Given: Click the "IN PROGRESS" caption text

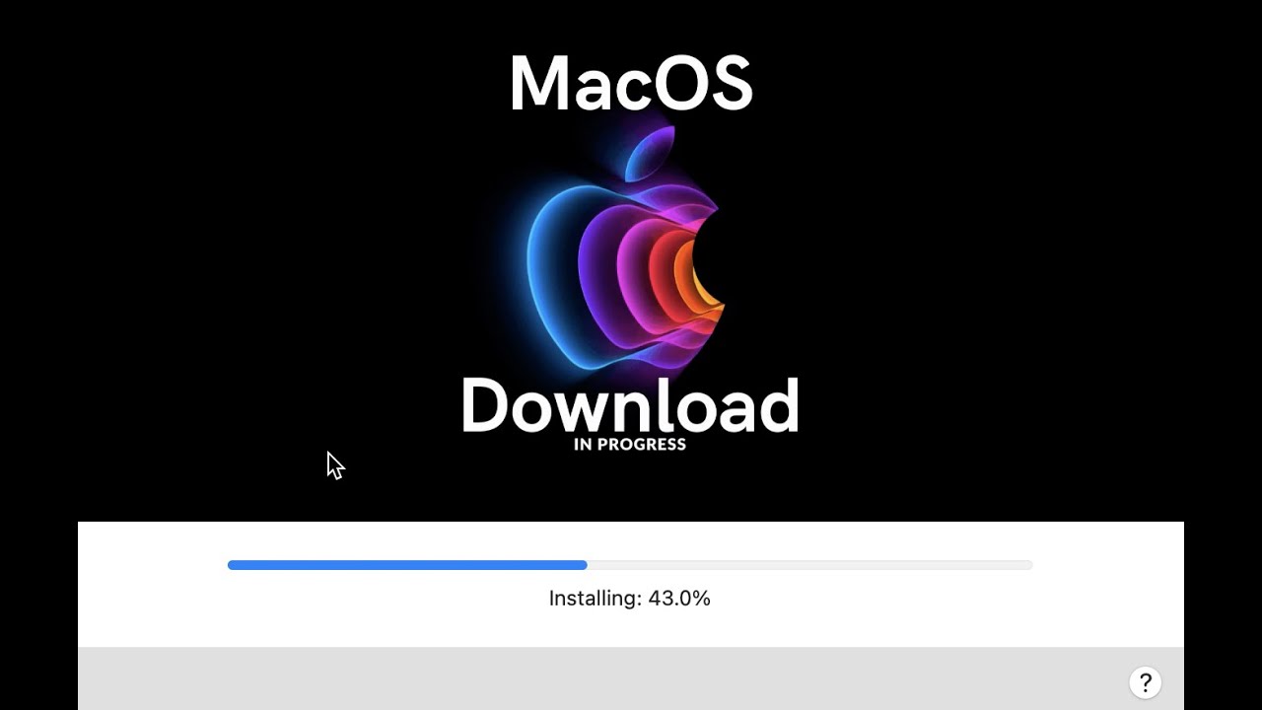Looking at the screenshot, I should 630,445.
